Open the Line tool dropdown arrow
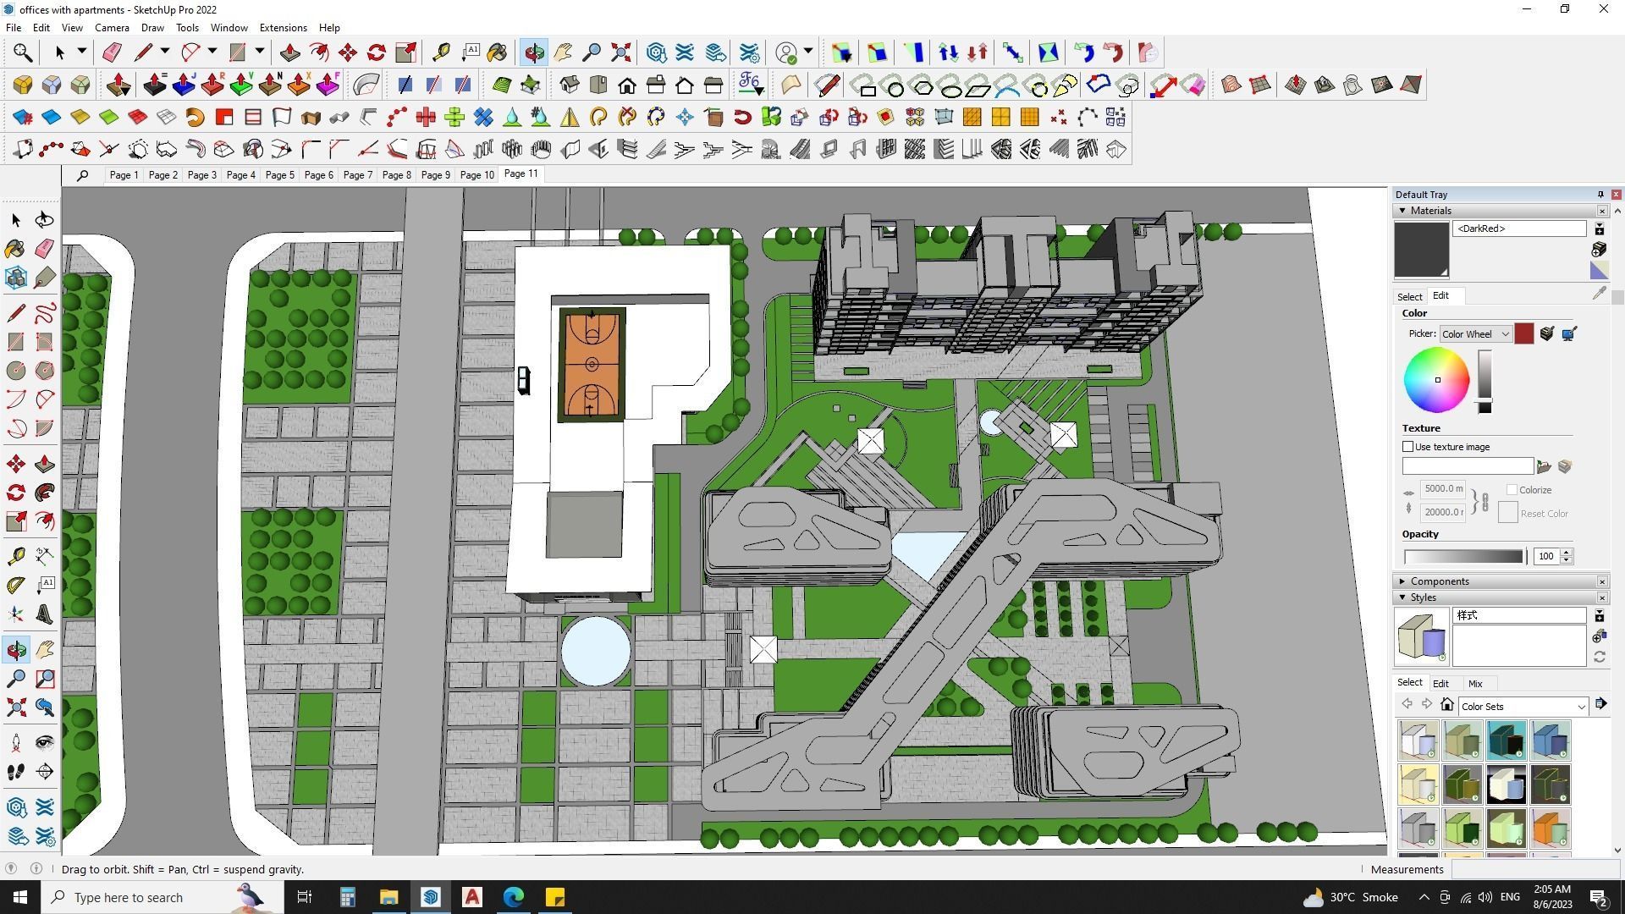The image size is (1625, 914). pyautogui.click(x=165, y=52)
